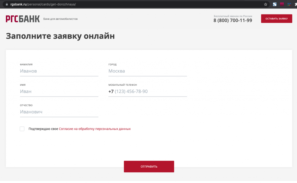Image resolution: width=297 pixels, height=183 pixels.
Task: Click the ИМЯ field label
Action: coord(23,85)
